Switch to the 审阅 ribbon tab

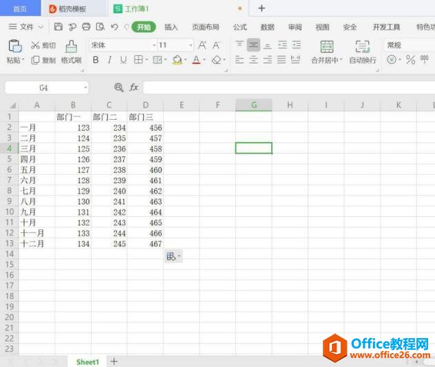[x=295, y=27]
